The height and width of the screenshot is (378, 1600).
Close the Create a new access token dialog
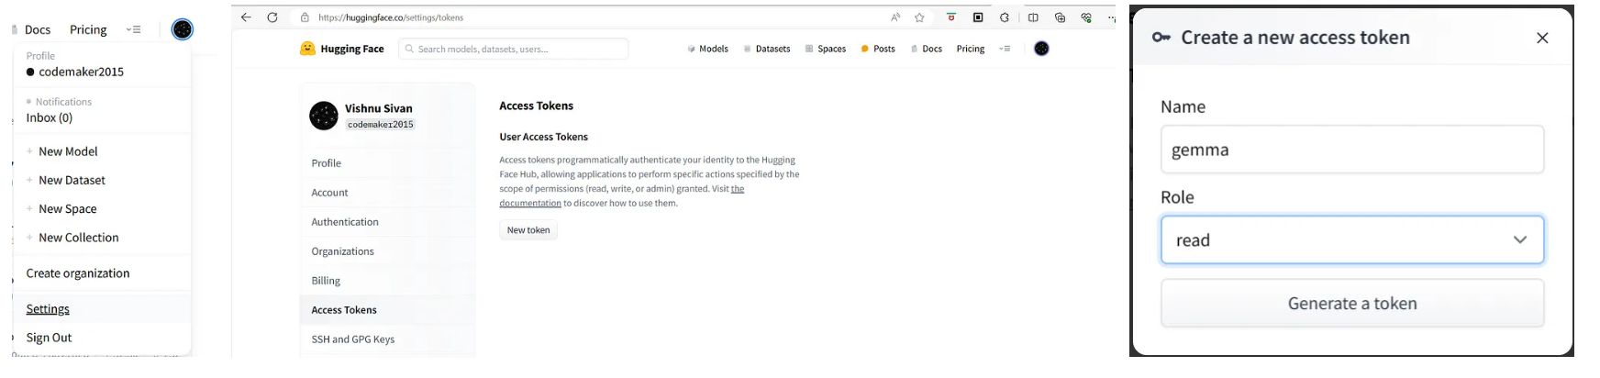click(x=1542, y=38)
